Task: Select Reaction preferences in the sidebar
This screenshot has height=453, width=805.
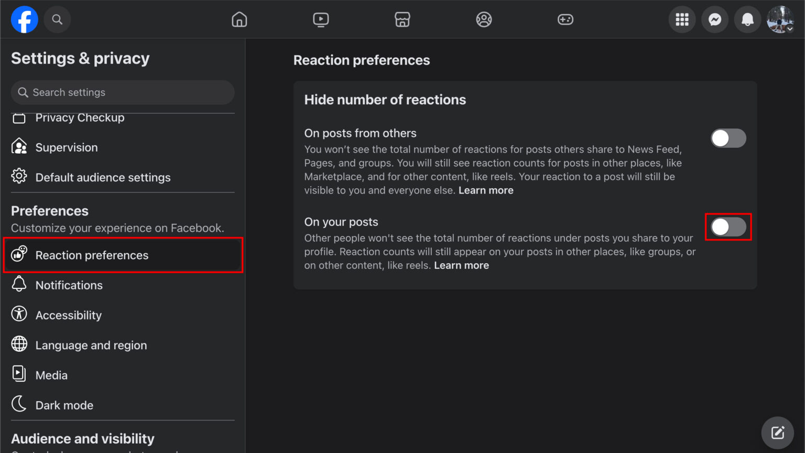Action: [92, 255]
